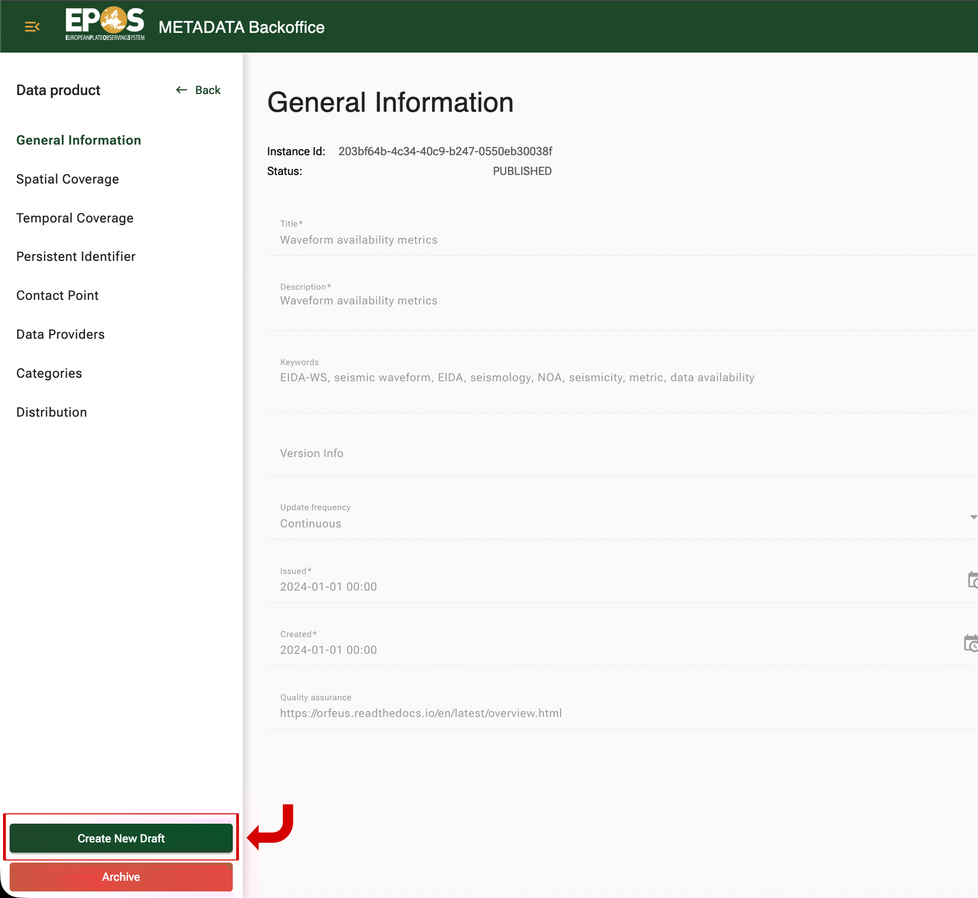View the Distribution section
Viewport: 978px width, 898px height.
(x=51, y=412)
